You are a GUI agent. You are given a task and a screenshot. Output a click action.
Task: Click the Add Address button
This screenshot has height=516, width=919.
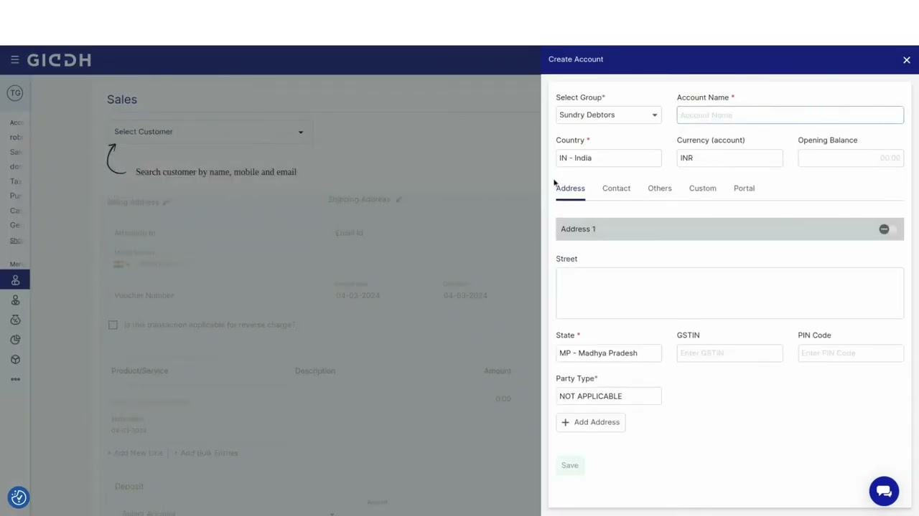coord(590,422)
